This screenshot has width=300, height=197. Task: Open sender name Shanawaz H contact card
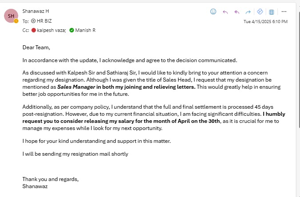[x=36, y=10]
